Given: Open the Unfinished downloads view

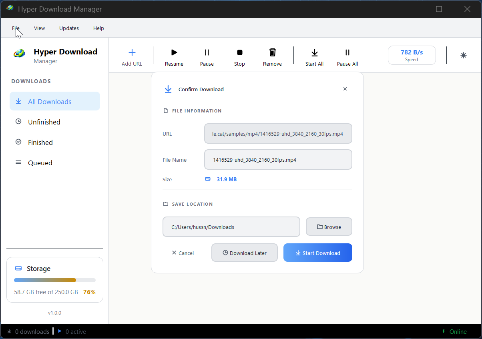Looking at the screenshot, I should pyautogui.click(x=44, y=122).
